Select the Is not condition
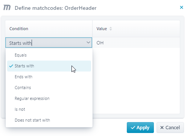 tap(49, 109)
